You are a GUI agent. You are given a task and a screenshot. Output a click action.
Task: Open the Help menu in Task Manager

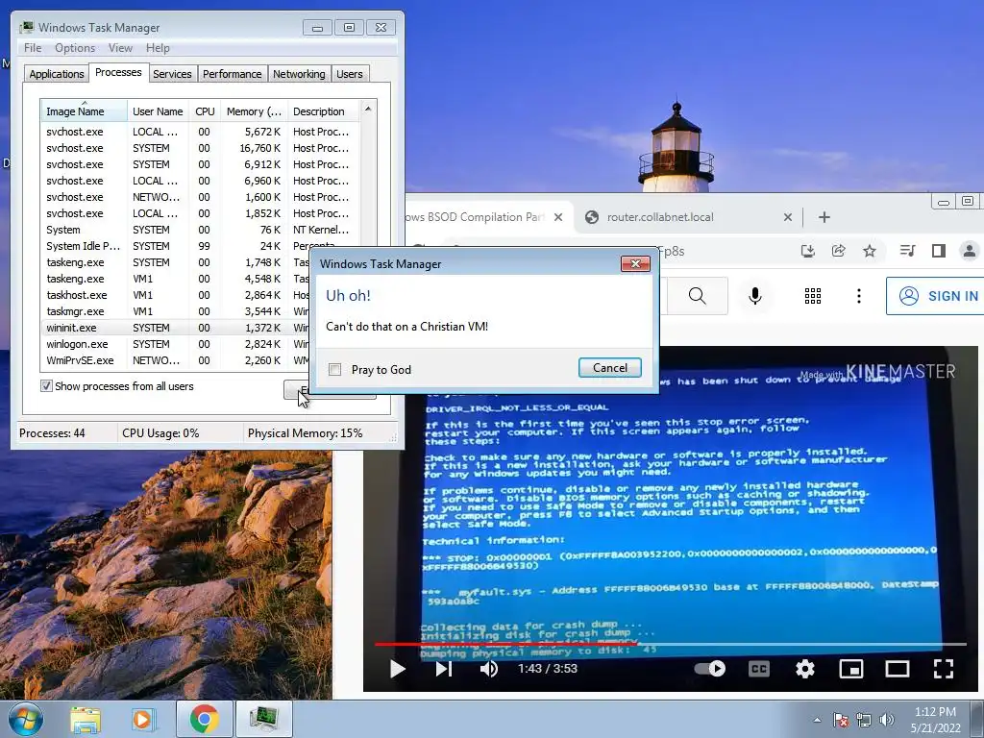pyautogui.click(x=158, y=48)
